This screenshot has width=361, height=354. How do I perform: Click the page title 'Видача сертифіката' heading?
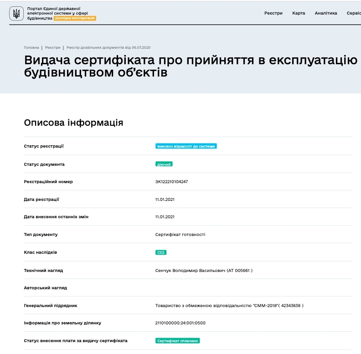click(x=191, y=66)
